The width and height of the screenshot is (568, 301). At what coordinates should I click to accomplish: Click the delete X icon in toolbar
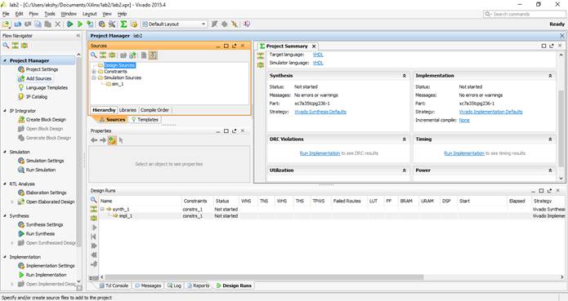click(x=57, y=24)
